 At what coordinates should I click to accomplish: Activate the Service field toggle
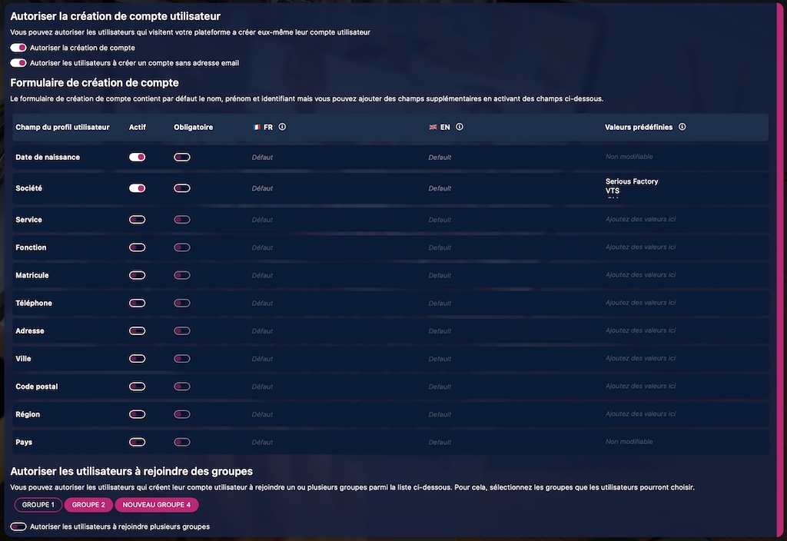coord(137,219)
